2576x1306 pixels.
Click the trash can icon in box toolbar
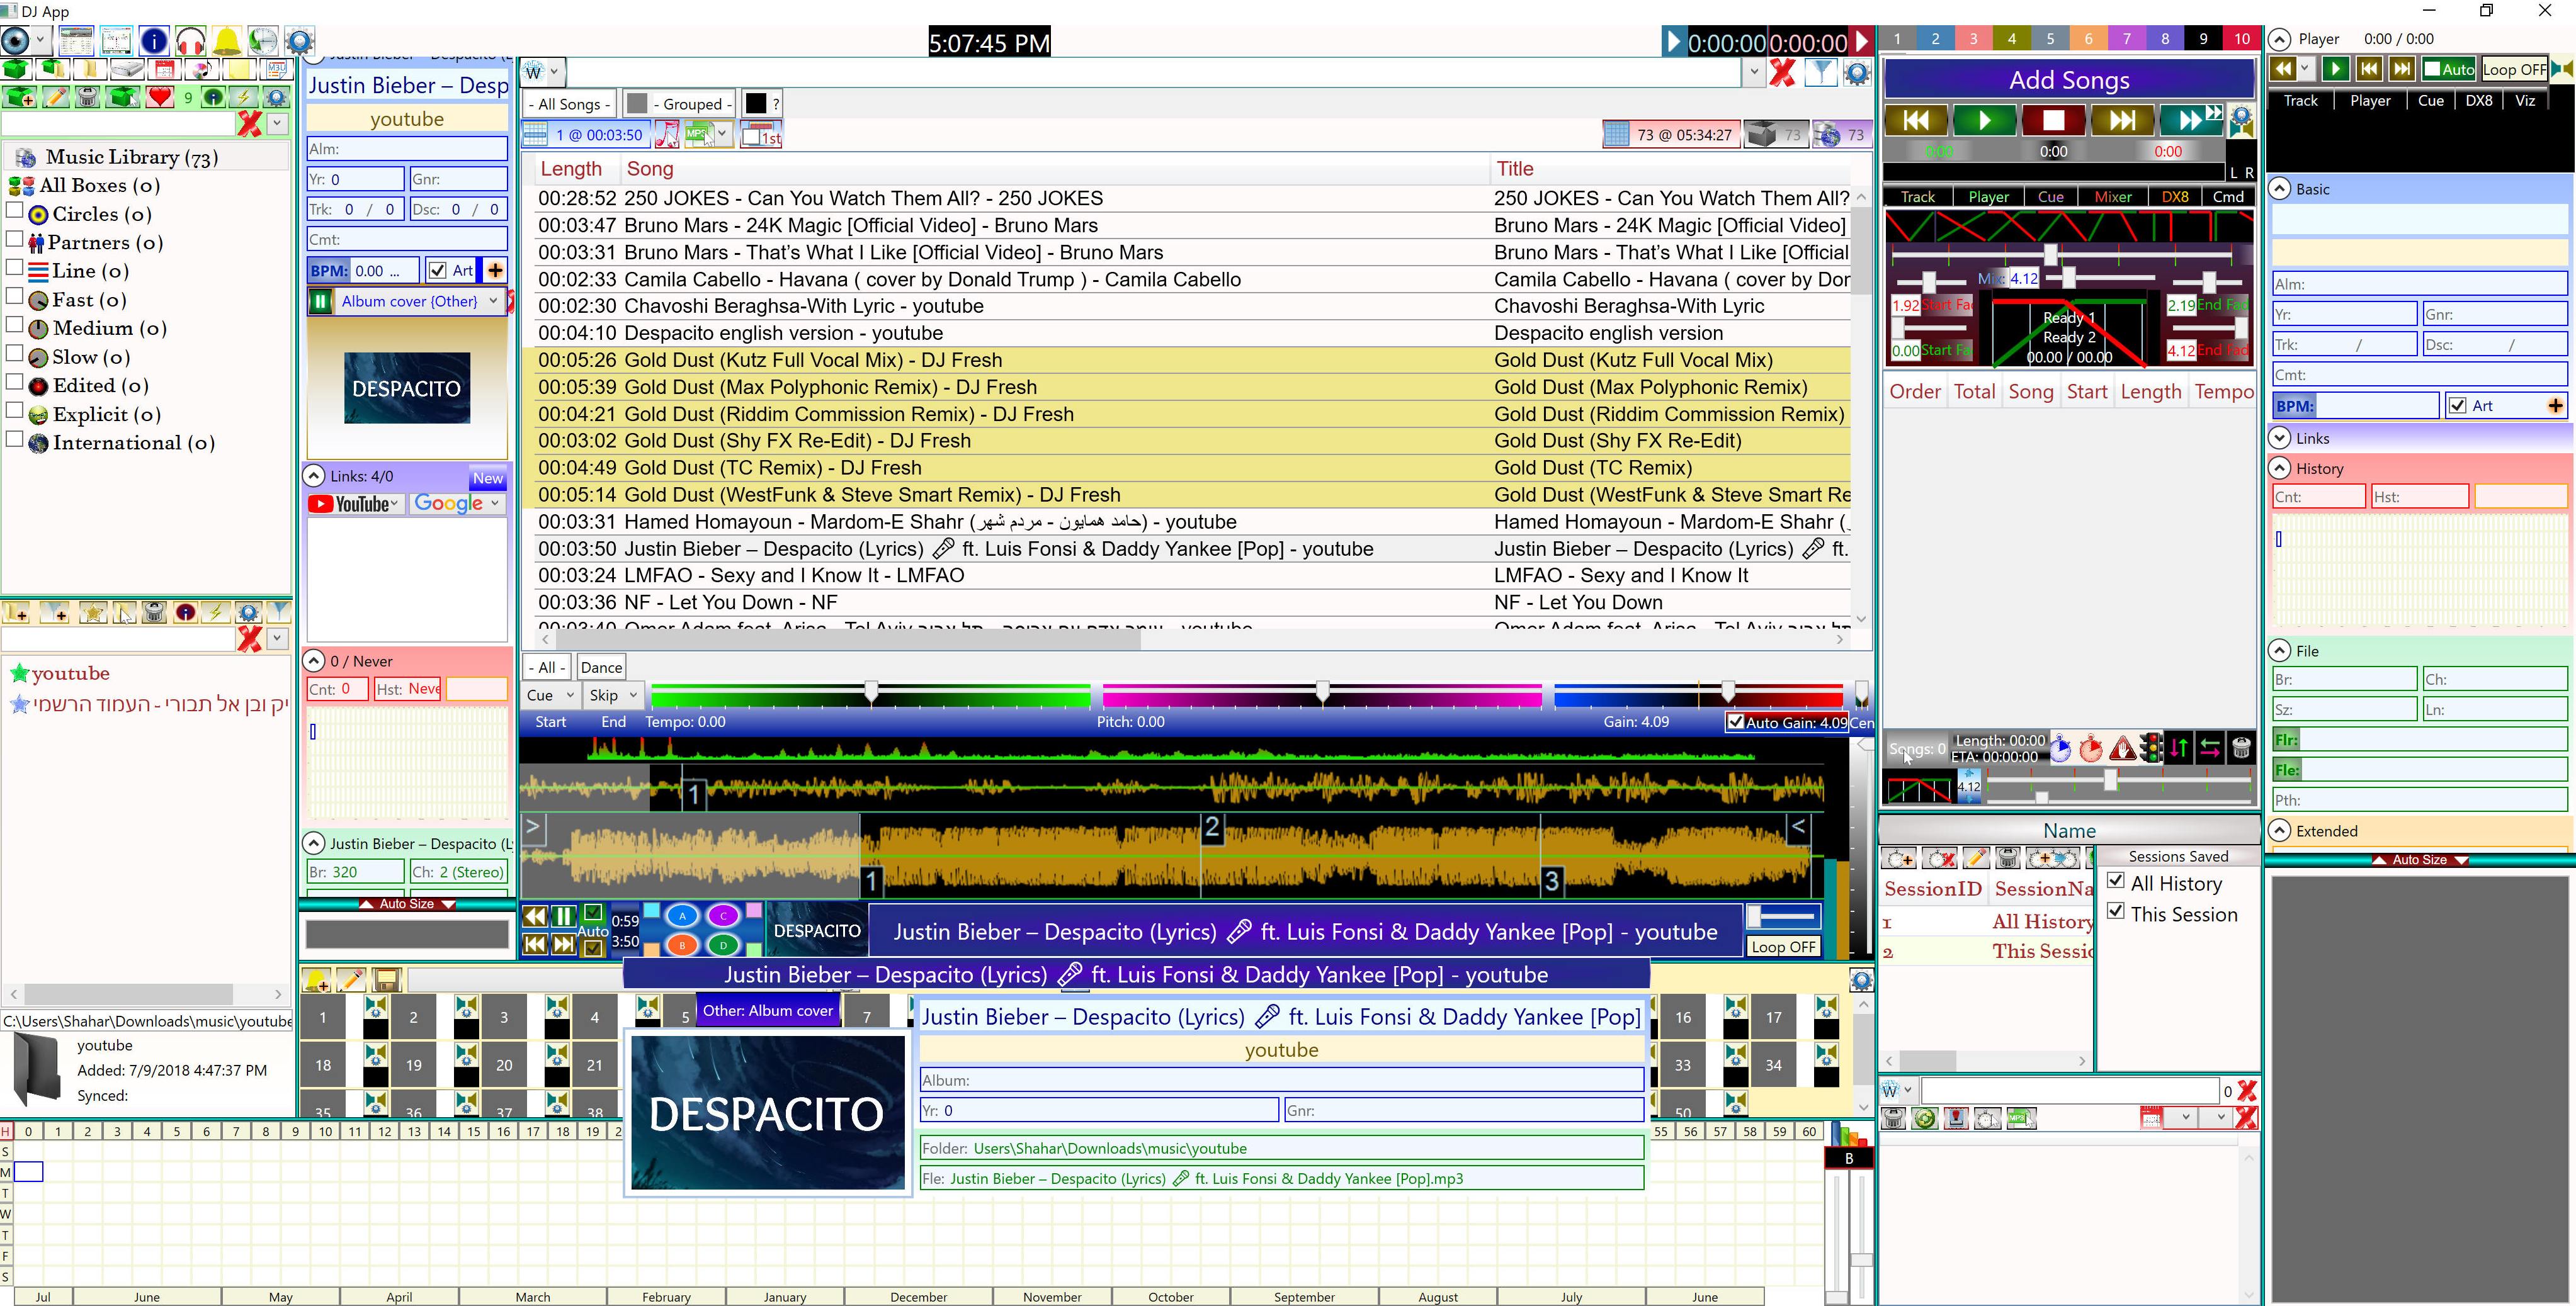88,97
